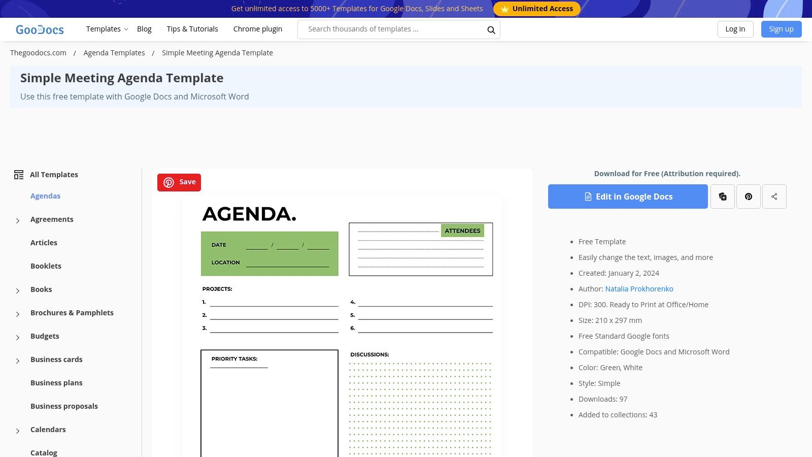
Task: Click the Pinterest share icon button
Action: click(x=749, y=197)
